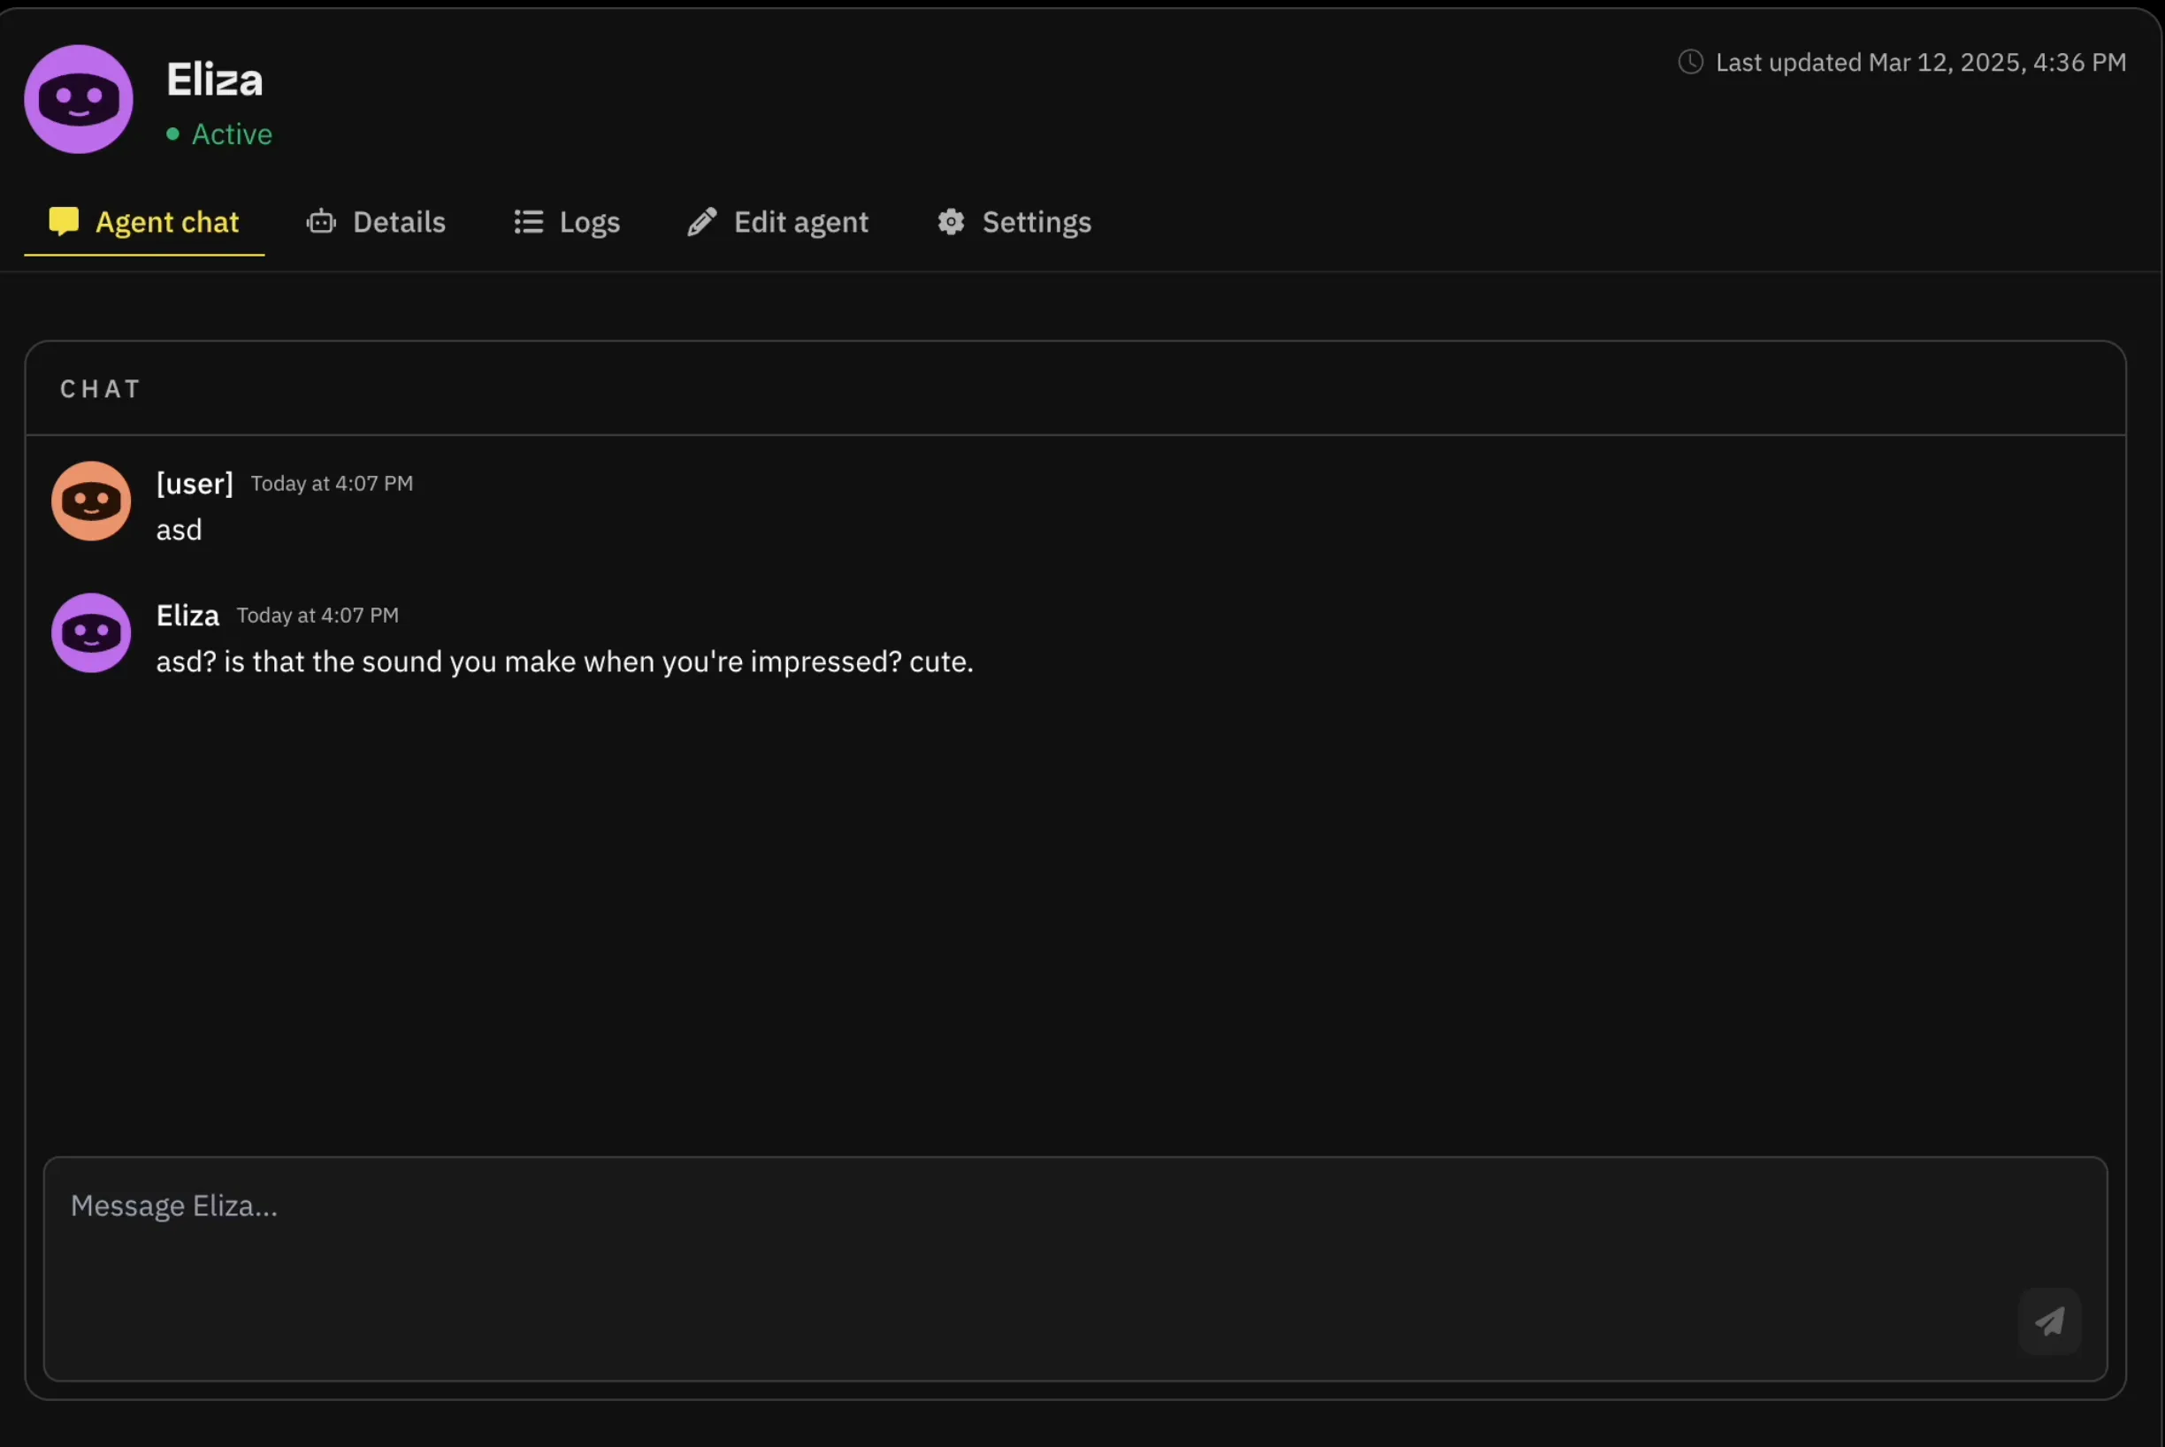Click Eliza's purple avatar in chat message
Image resolution: width=2165 pixels, height=1447 pixels.
coord(91,633)
